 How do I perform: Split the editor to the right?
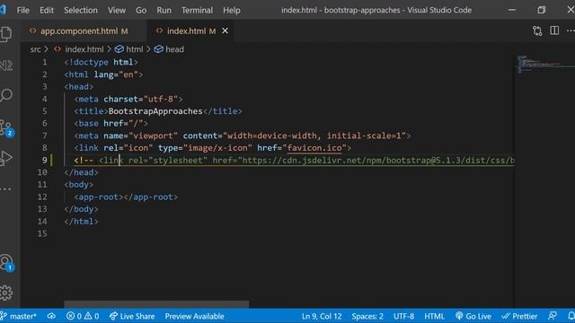coord(554,31)
